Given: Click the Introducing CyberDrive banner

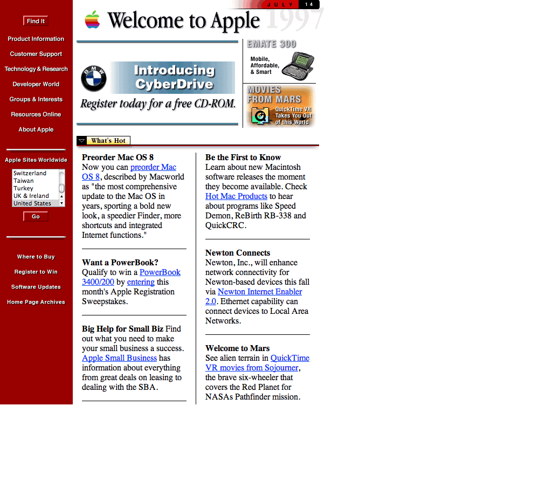Looking at the screenshot, I should click(172, 78).
